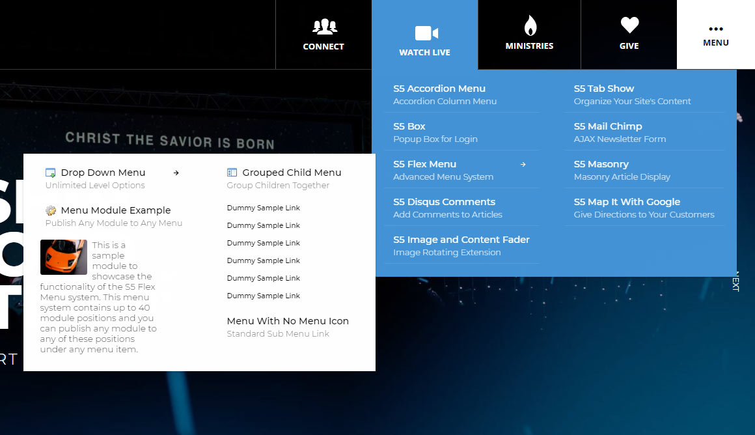Open S5 Map It With Google
This screenshot has width=755, height=435.
coord(627,202)
